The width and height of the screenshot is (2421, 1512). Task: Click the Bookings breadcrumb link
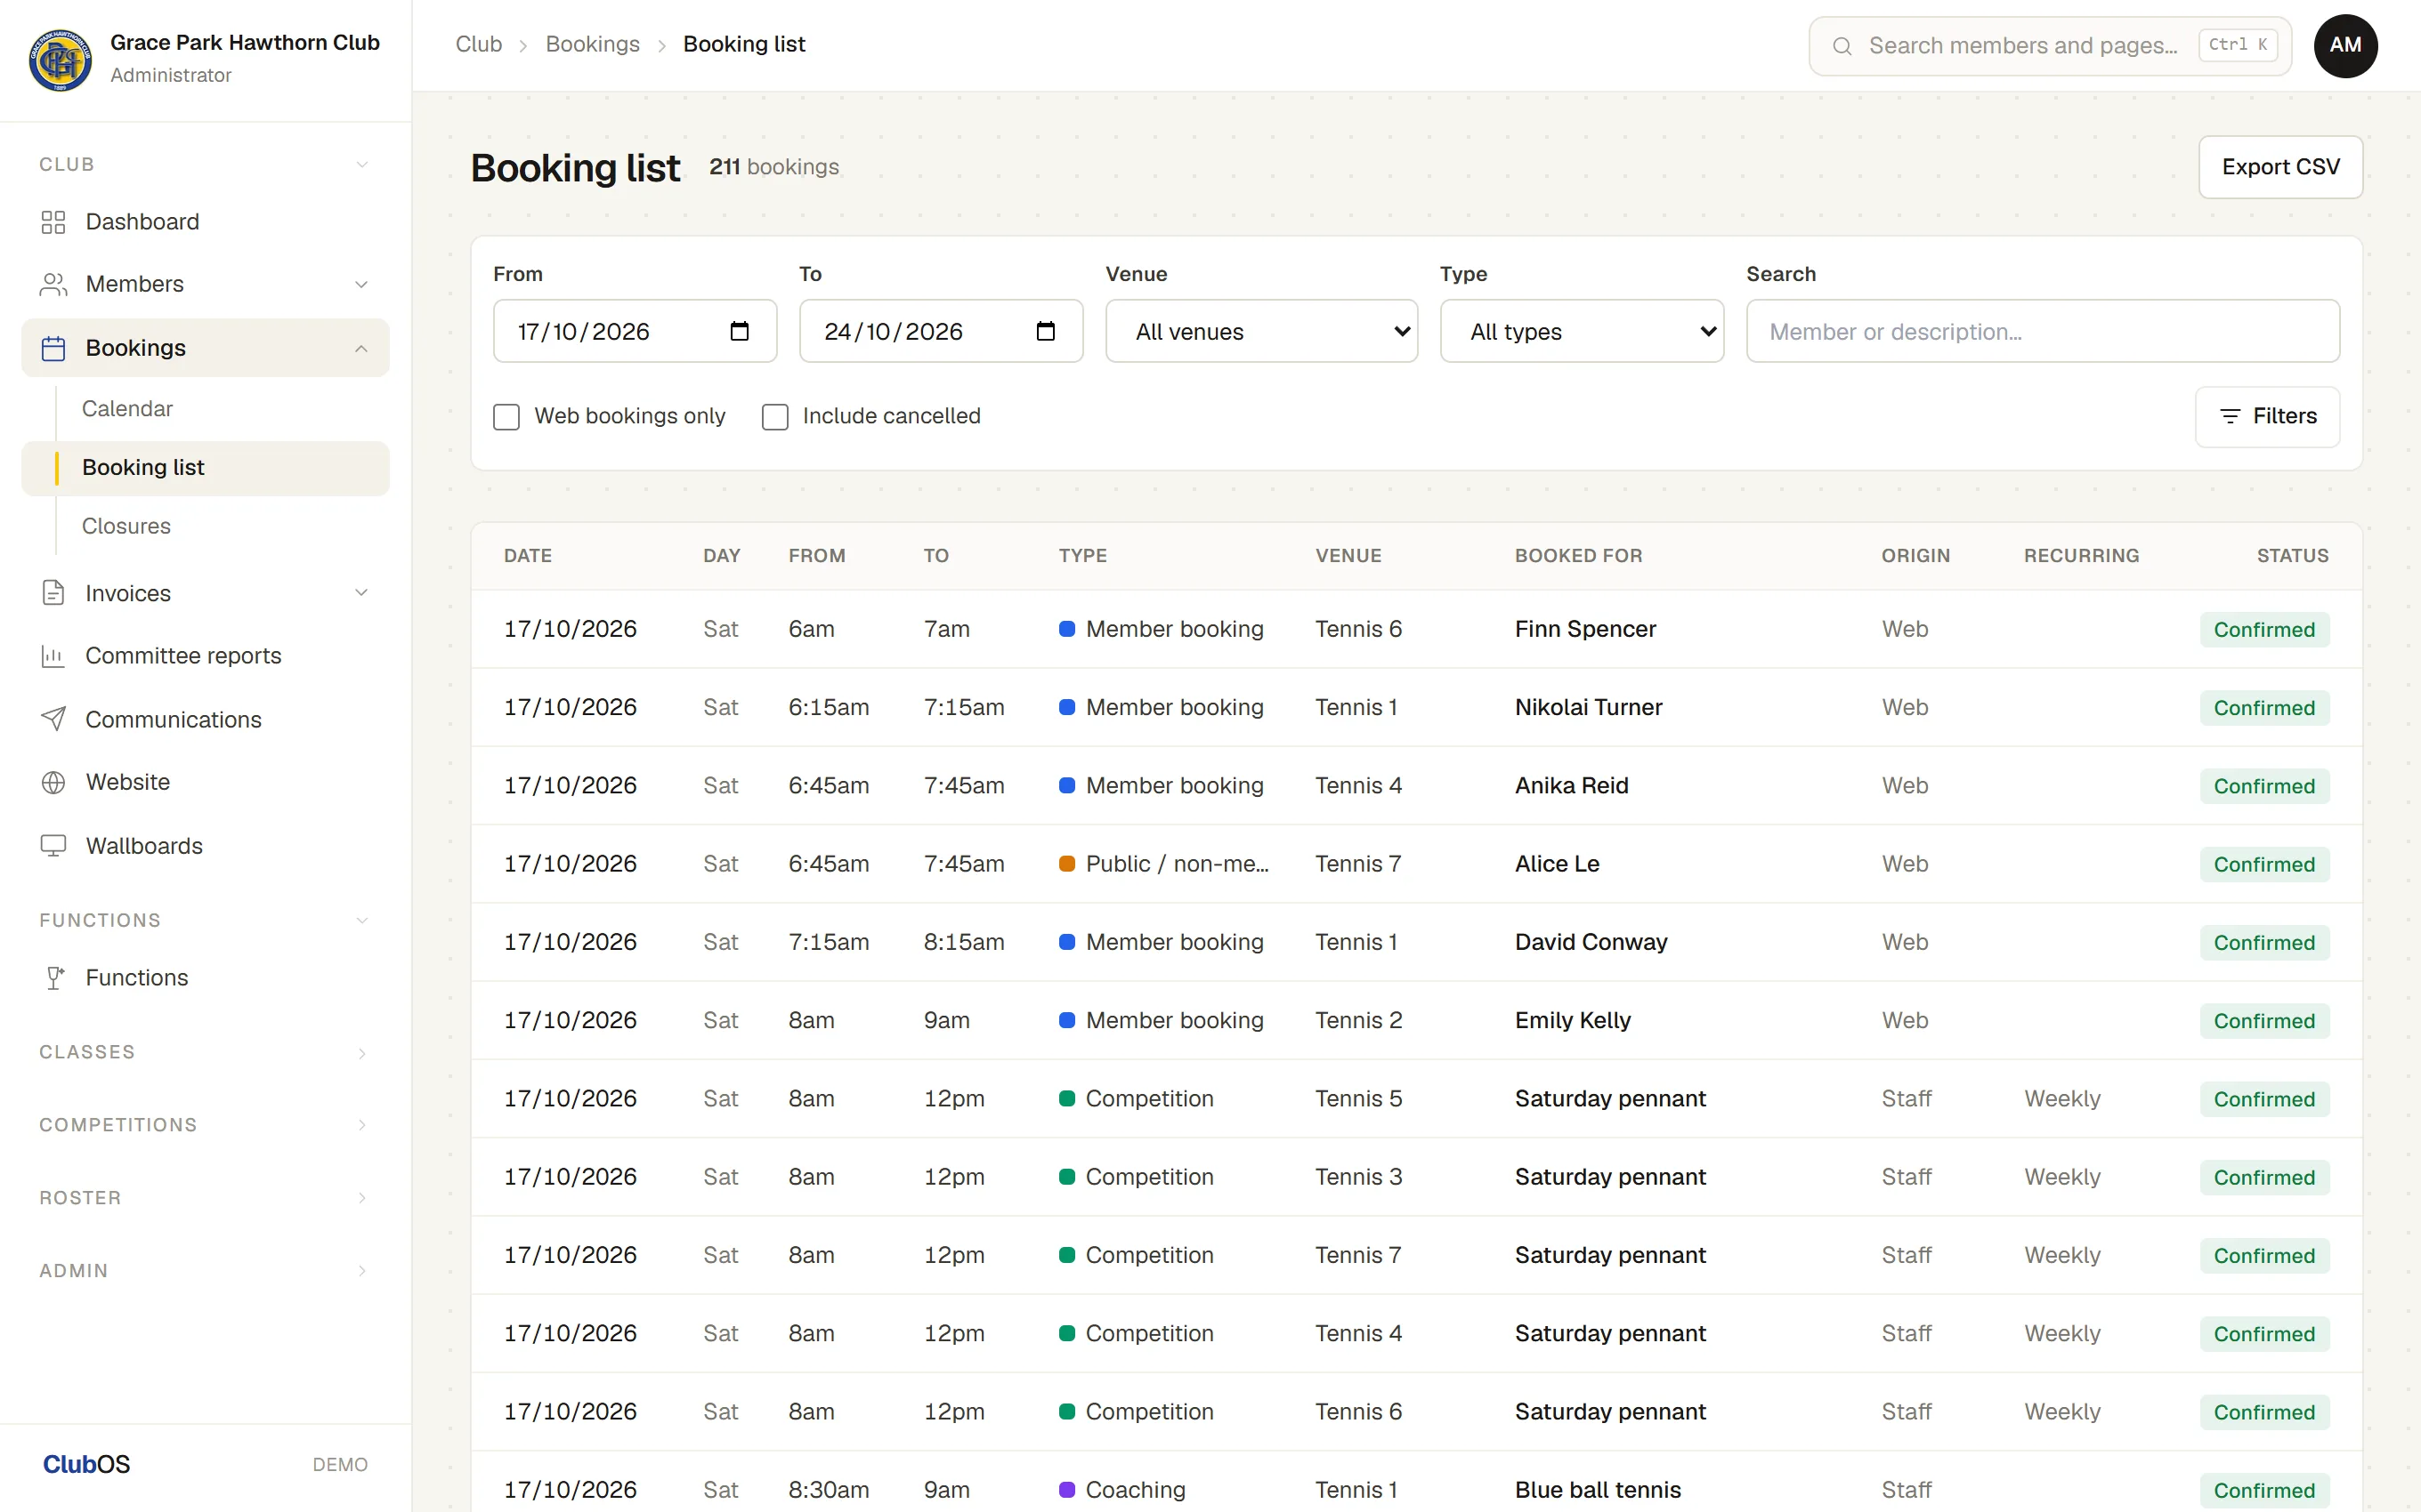(592, 44)
